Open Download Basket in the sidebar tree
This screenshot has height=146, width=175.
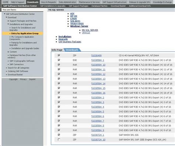15,75
